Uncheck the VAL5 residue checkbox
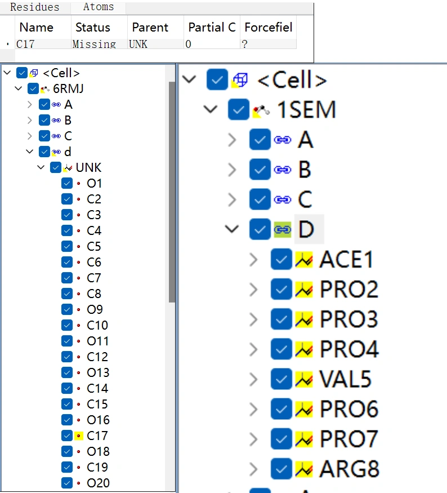Viewport: 447px width, 493px height. (281, 379)
